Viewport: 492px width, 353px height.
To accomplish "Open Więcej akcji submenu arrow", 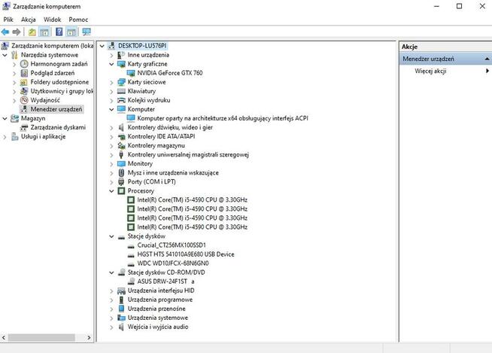I will coord(487,71).
